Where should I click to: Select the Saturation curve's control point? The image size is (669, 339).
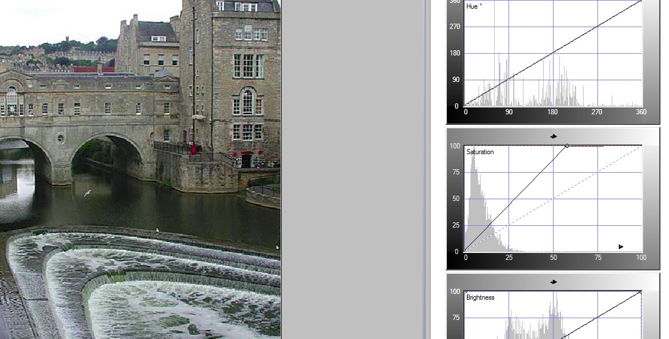567,146
